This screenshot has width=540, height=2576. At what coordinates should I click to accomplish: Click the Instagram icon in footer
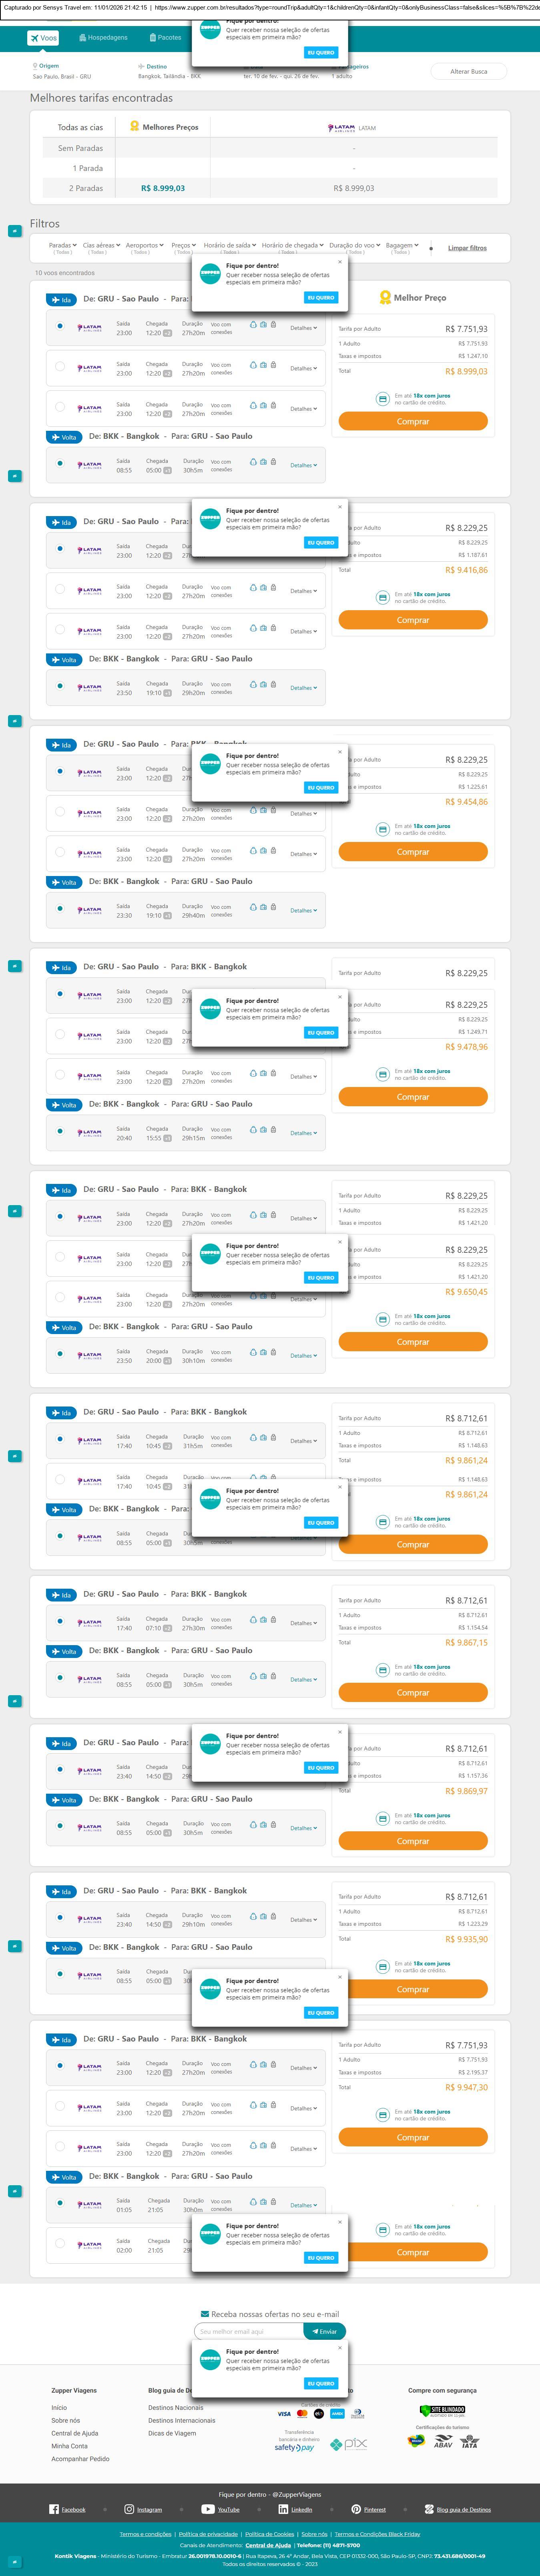129,2509
